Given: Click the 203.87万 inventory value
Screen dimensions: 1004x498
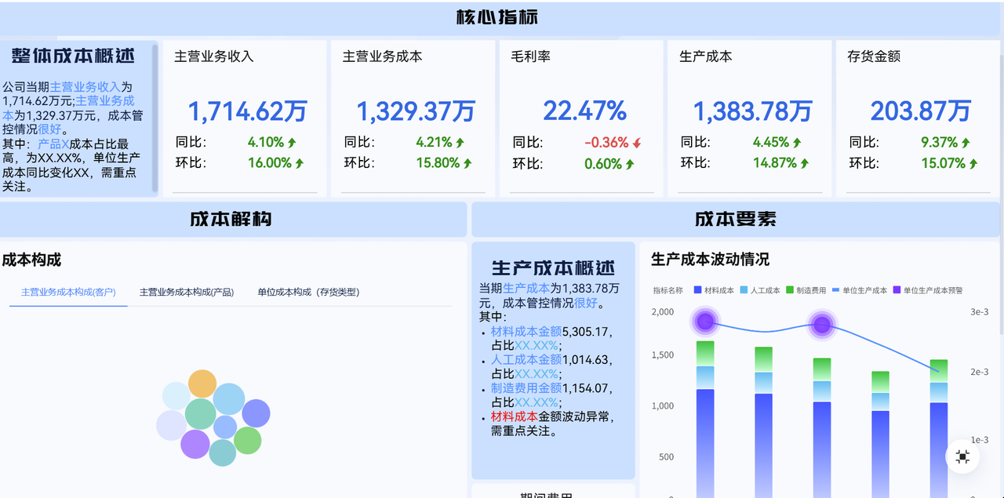Looking at the screenshot, I should coord(921,111).
